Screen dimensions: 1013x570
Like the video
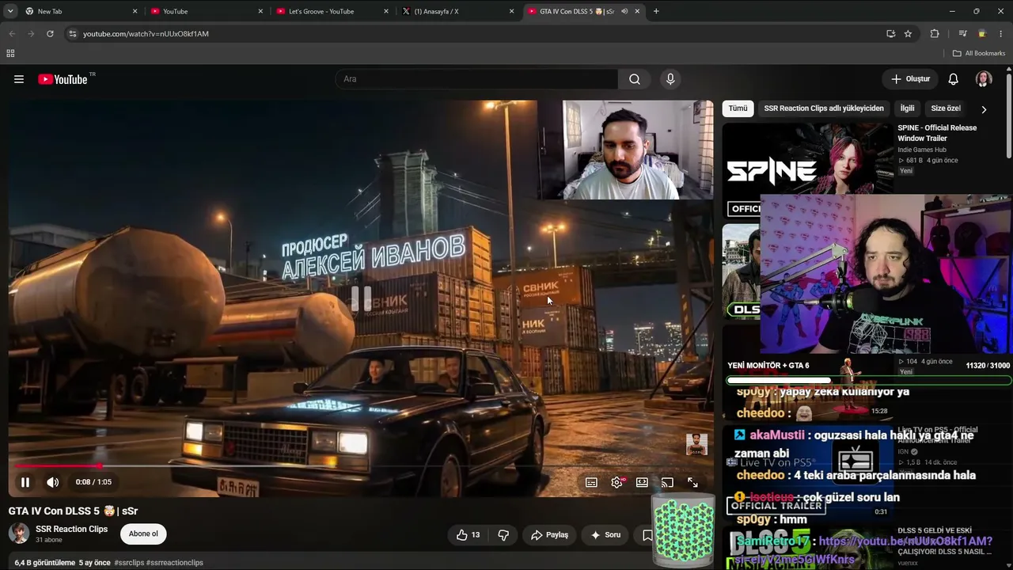[468, 535]
